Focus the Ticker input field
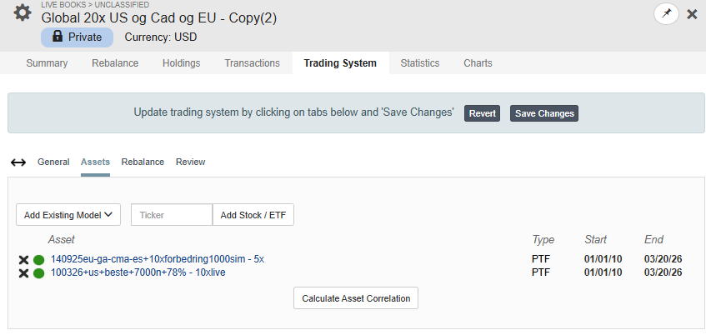Image resolution: width=706 pixels, height=335 pixels. (x=171, y=215)
